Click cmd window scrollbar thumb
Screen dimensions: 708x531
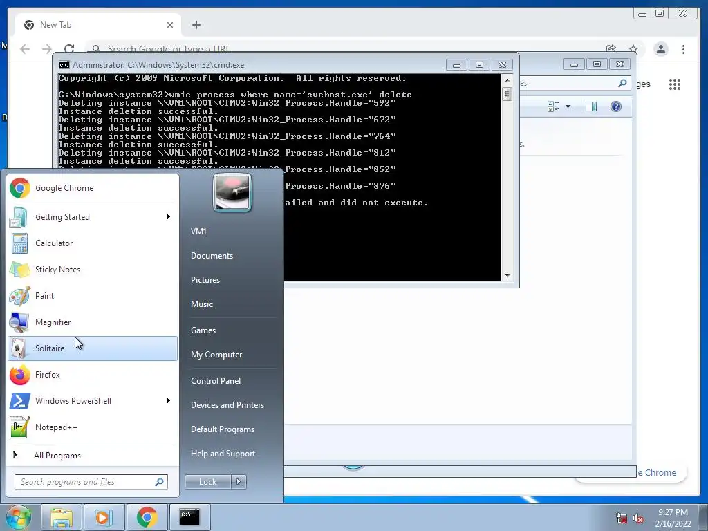(x=507, y=94)
